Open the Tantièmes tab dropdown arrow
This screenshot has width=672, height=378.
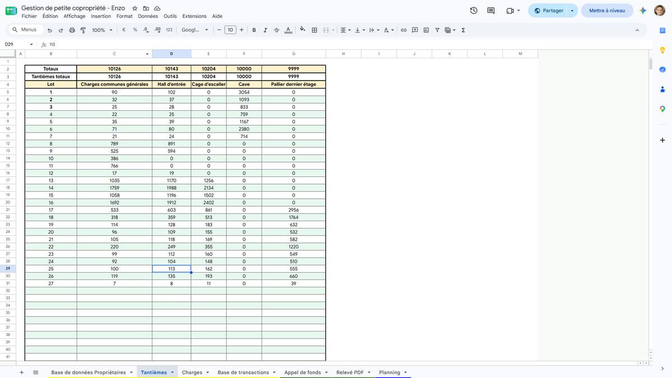click(172, 372)
